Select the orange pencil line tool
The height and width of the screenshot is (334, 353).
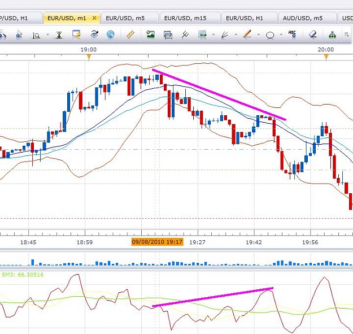(x=247, y=34)
